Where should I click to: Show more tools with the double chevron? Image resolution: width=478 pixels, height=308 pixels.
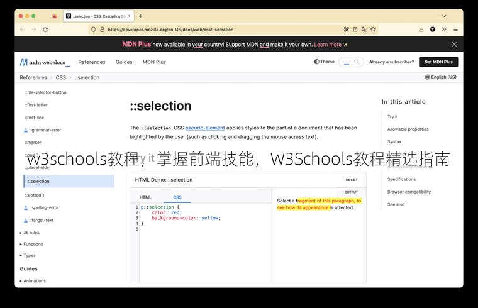click(444, 30)
